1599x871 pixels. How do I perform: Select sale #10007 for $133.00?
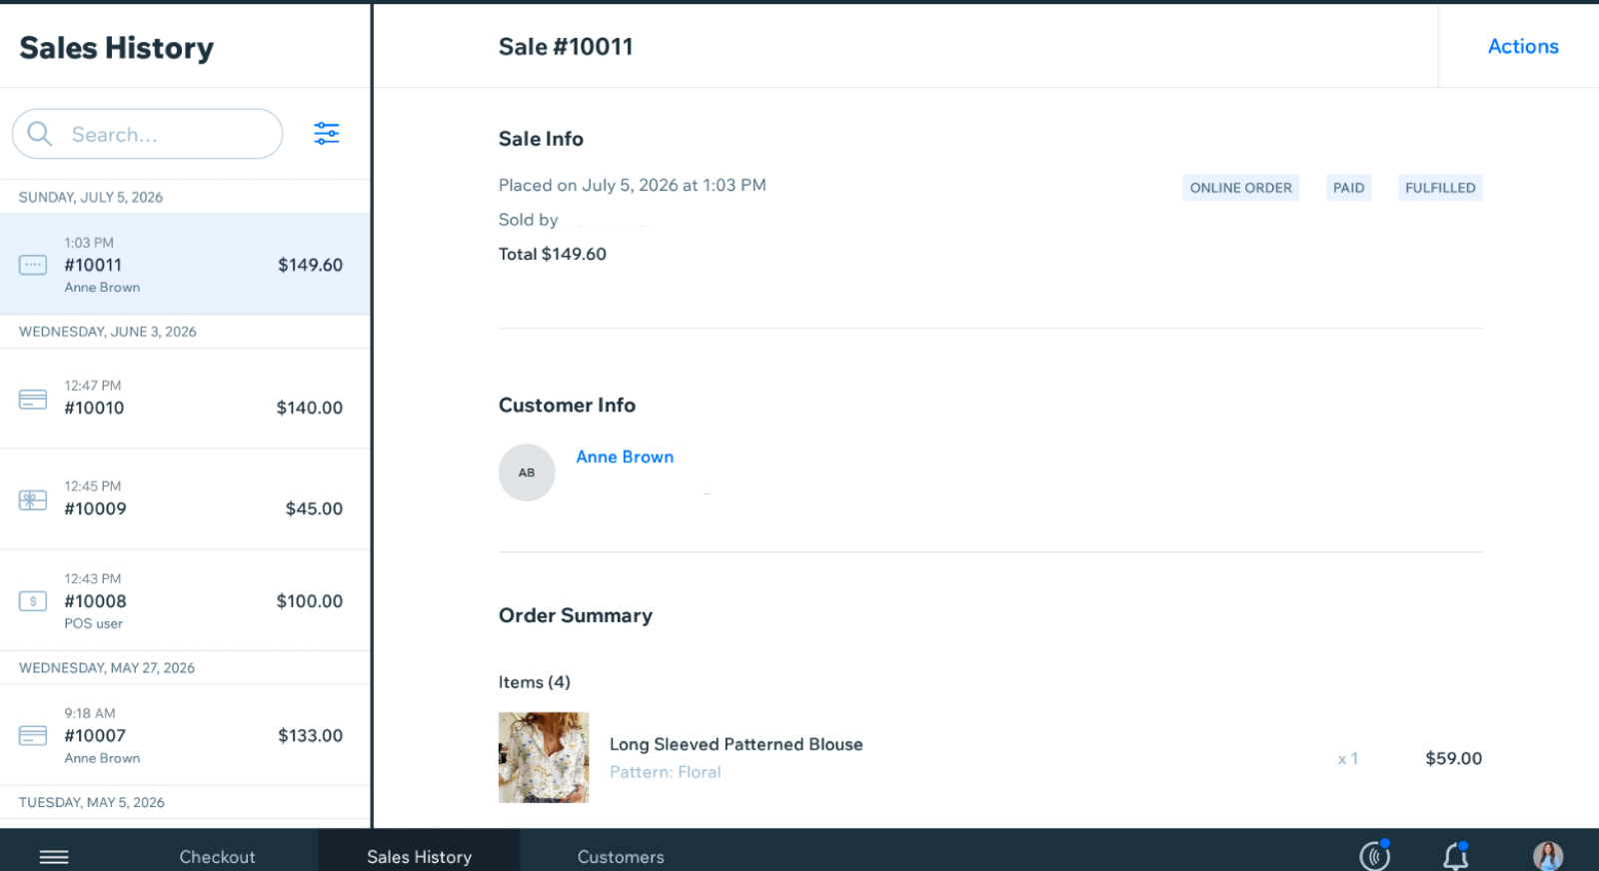coord(185,735)
